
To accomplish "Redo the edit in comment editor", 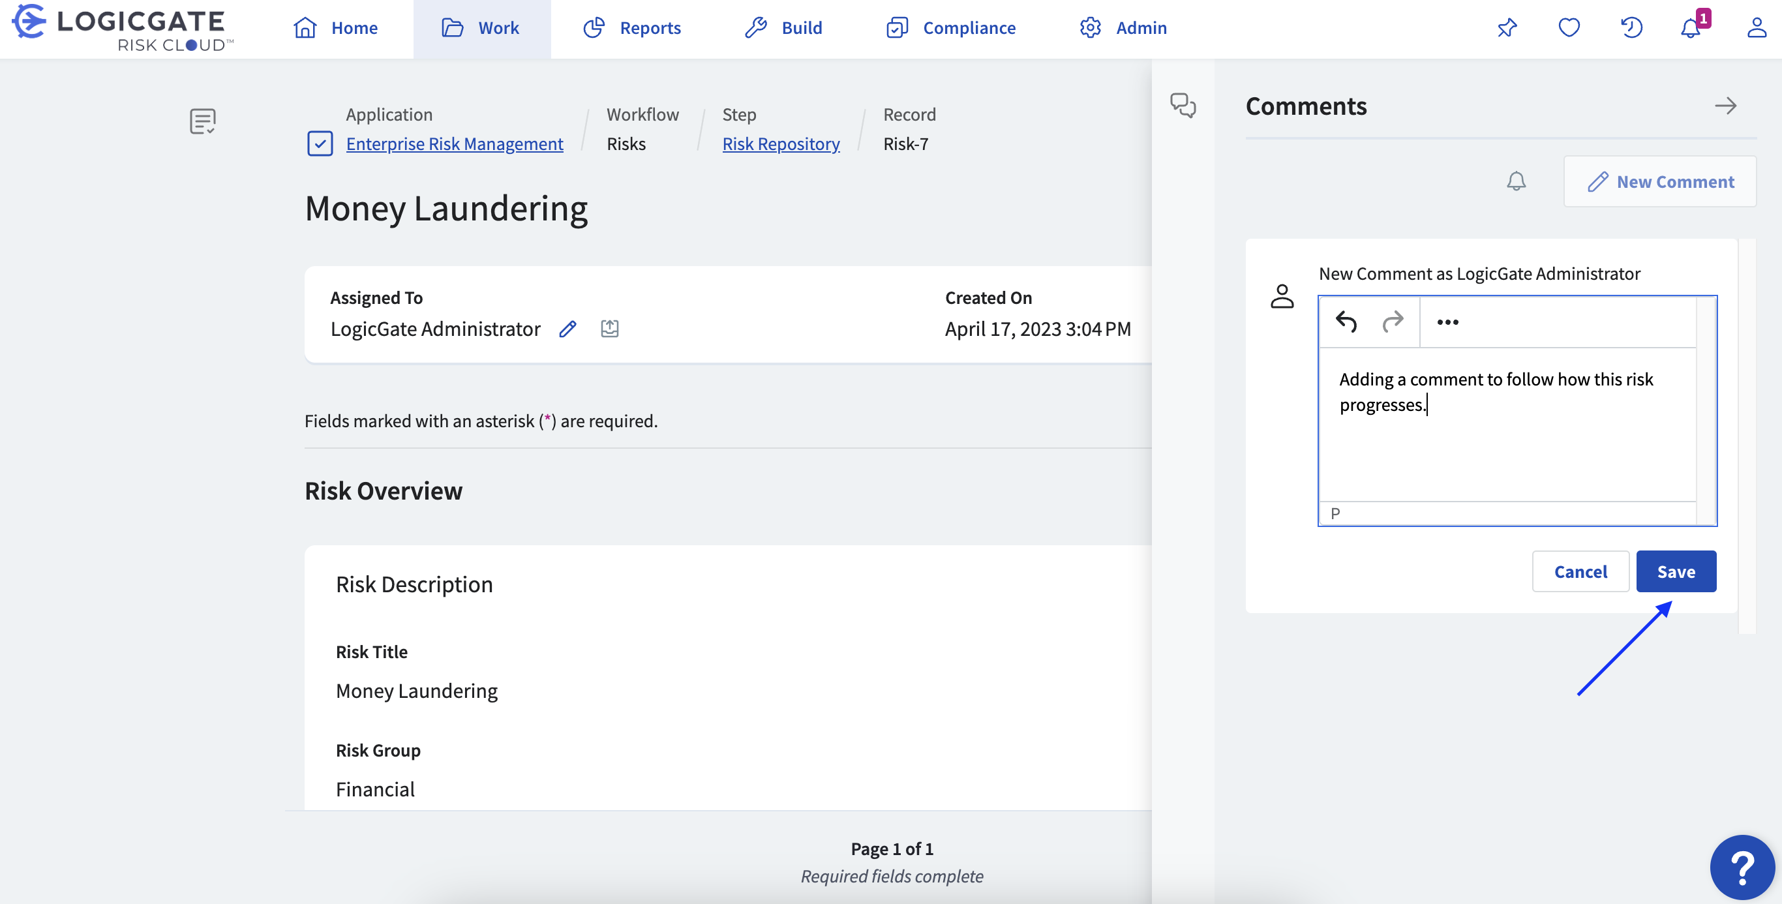I will (1393, 322).
